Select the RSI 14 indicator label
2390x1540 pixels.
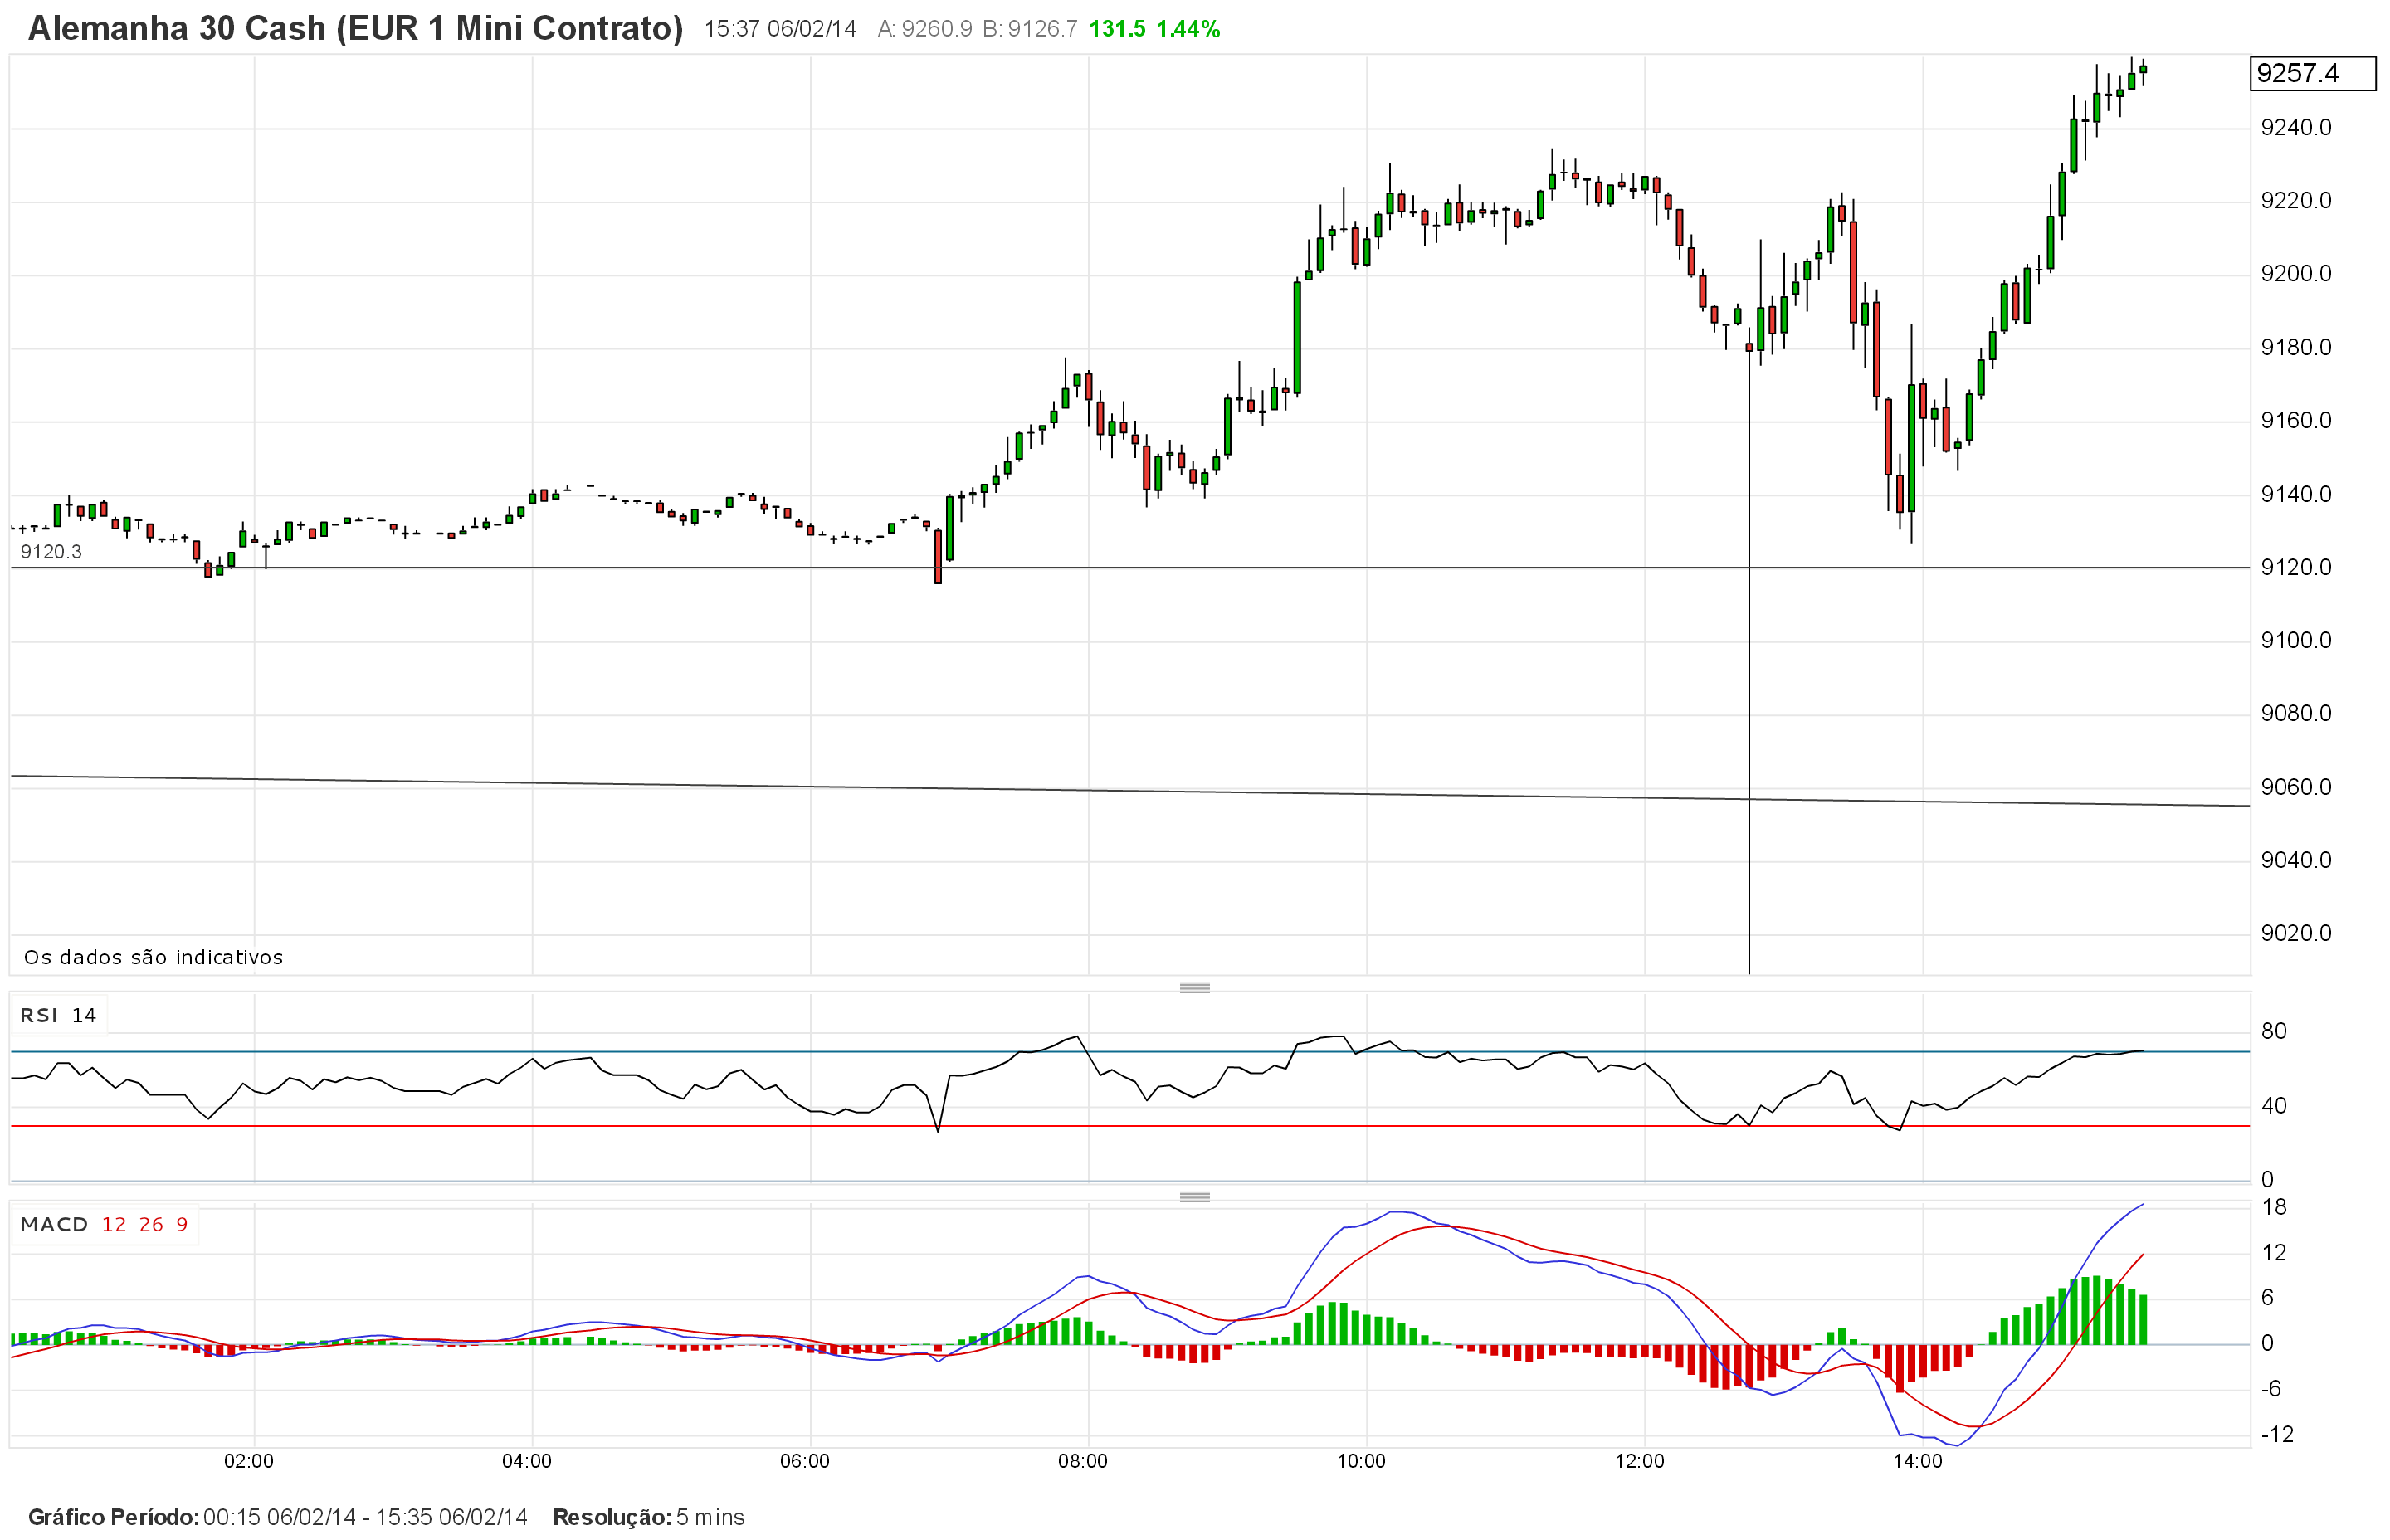click(58, 1016)
